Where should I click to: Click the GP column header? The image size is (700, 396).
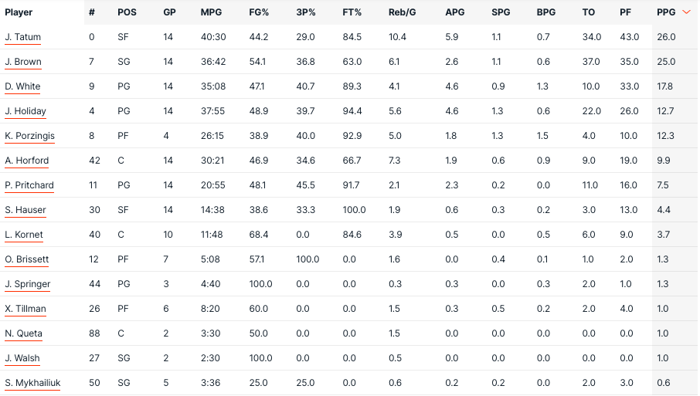point(170,12)
